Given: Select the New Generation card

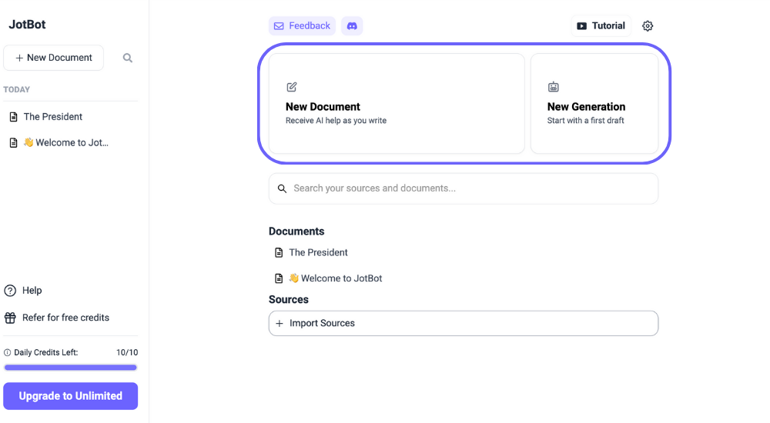Looking at the screenshot, I should [x=594, y=104].
